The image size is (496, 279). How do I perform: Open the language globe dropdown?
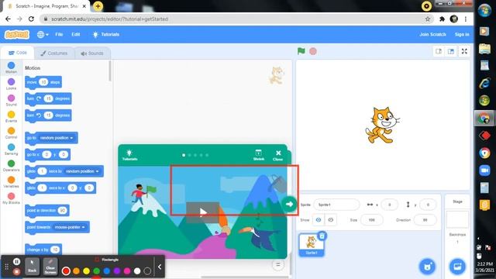click(43, 34)
